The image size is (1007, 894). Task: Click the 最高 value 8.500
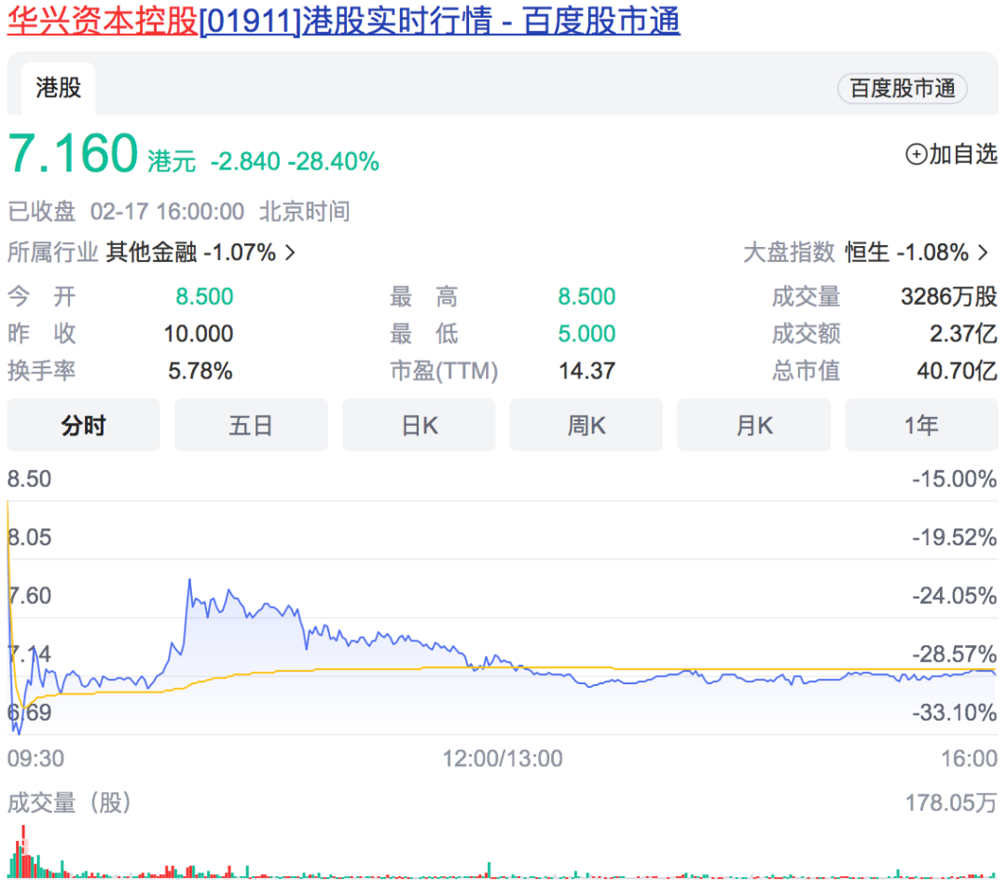tap(586, 296)
